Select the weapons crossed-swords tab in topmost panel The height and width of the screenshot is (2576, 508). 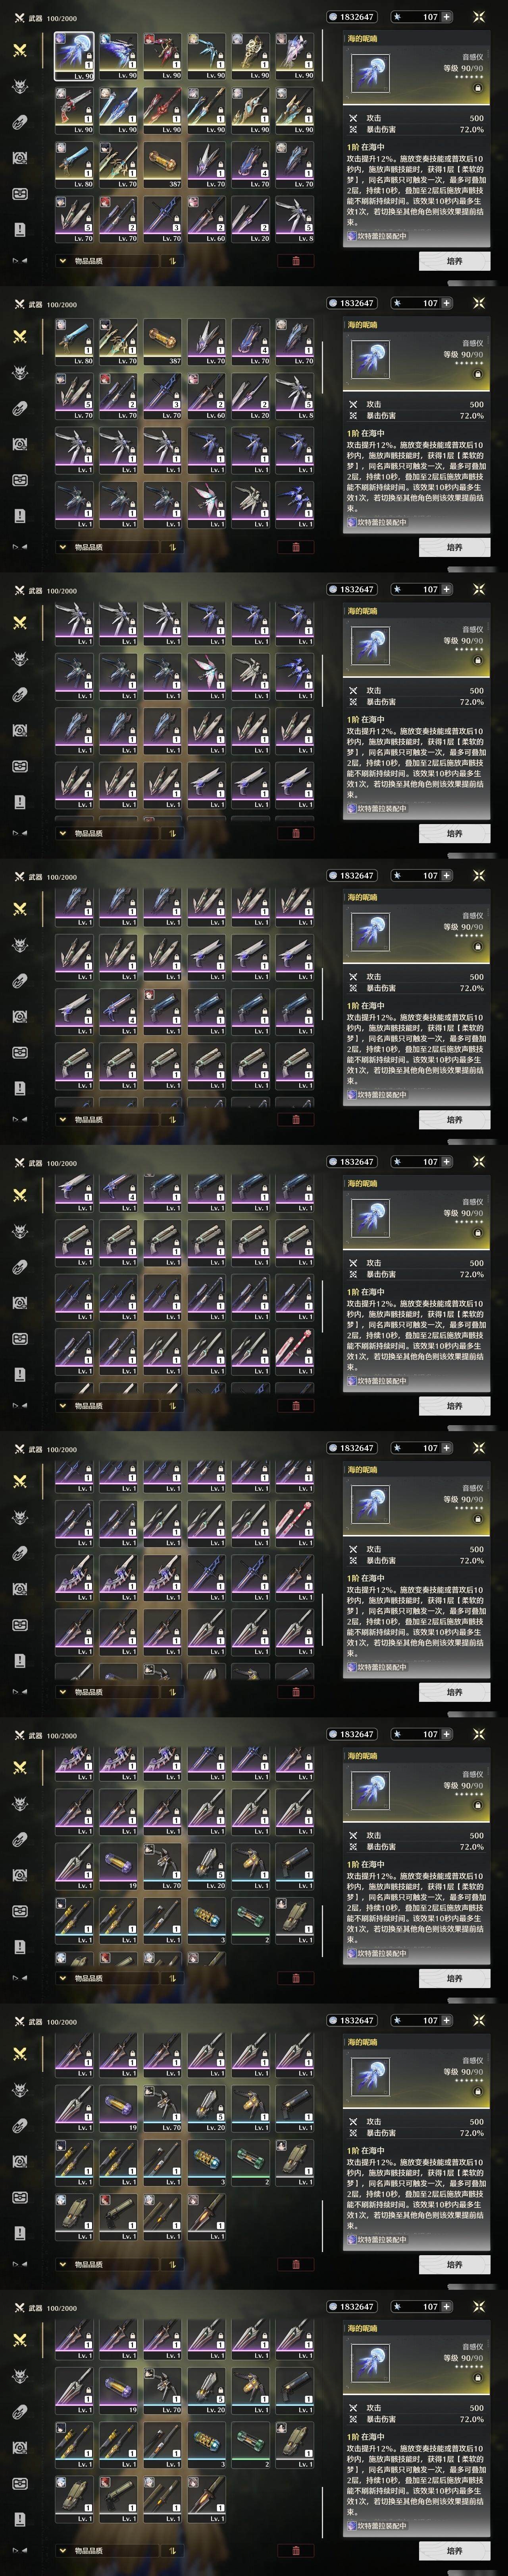point(19,50)
